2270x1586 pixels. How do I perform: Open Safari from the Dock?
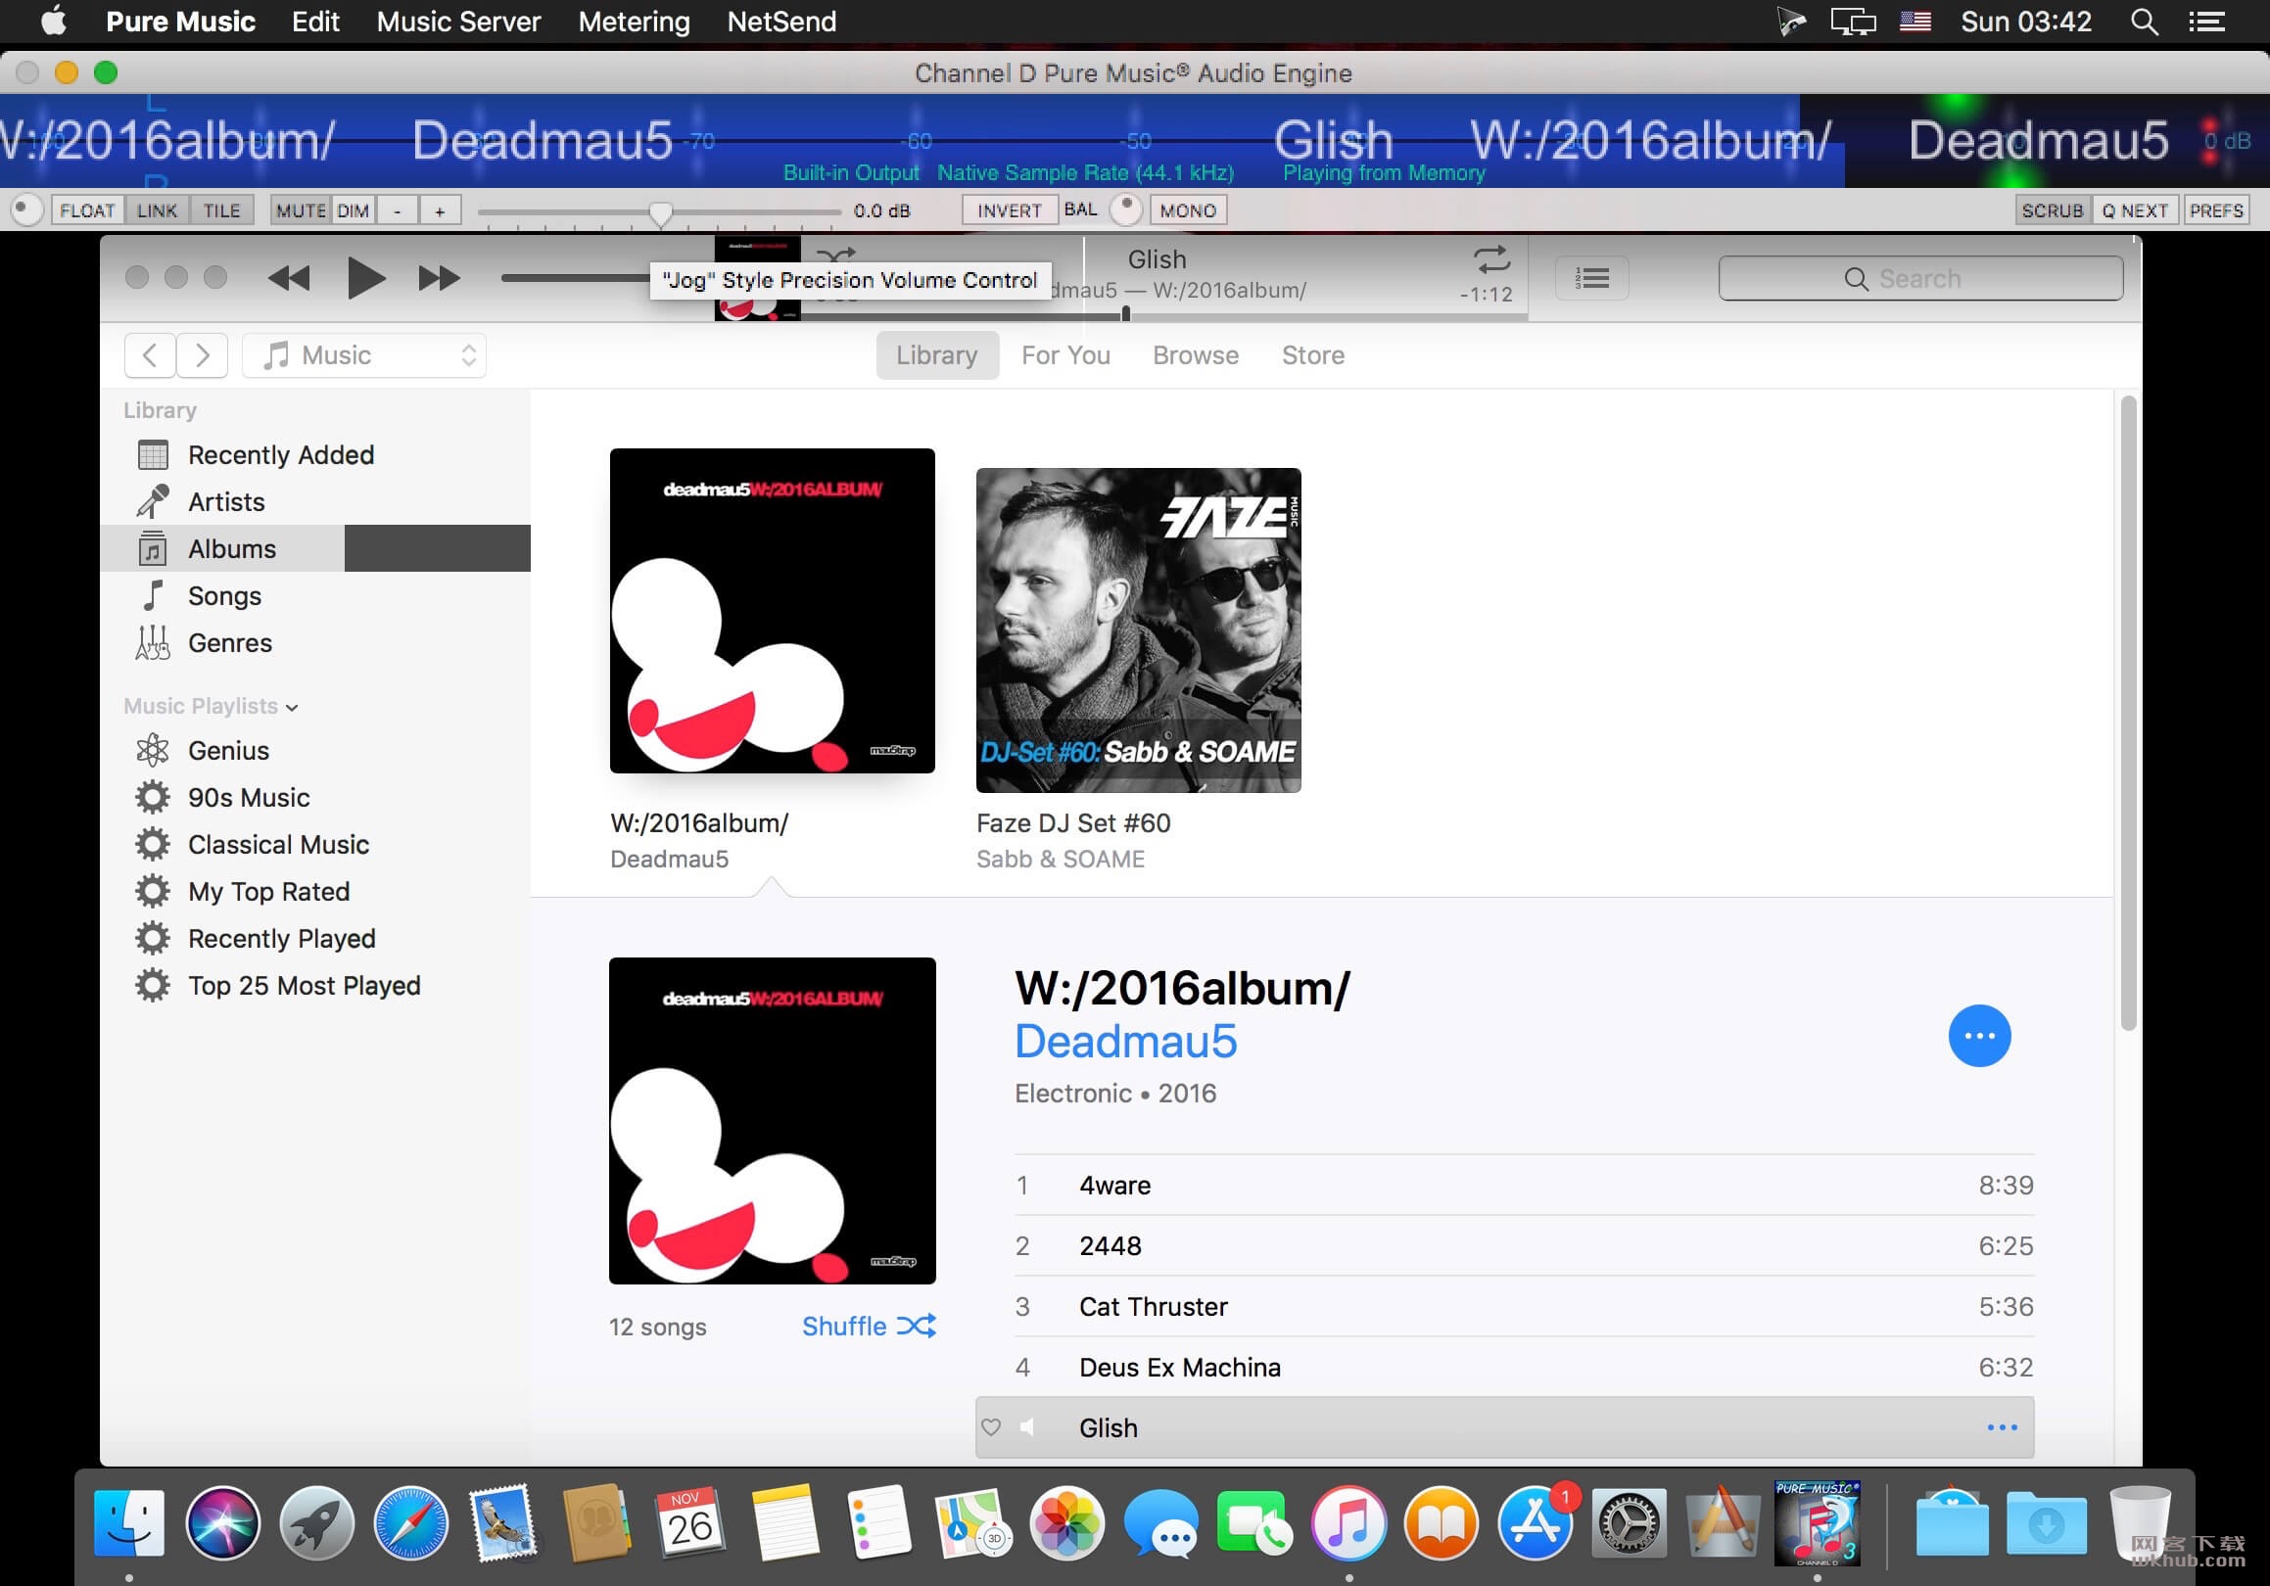point(410,1522)
